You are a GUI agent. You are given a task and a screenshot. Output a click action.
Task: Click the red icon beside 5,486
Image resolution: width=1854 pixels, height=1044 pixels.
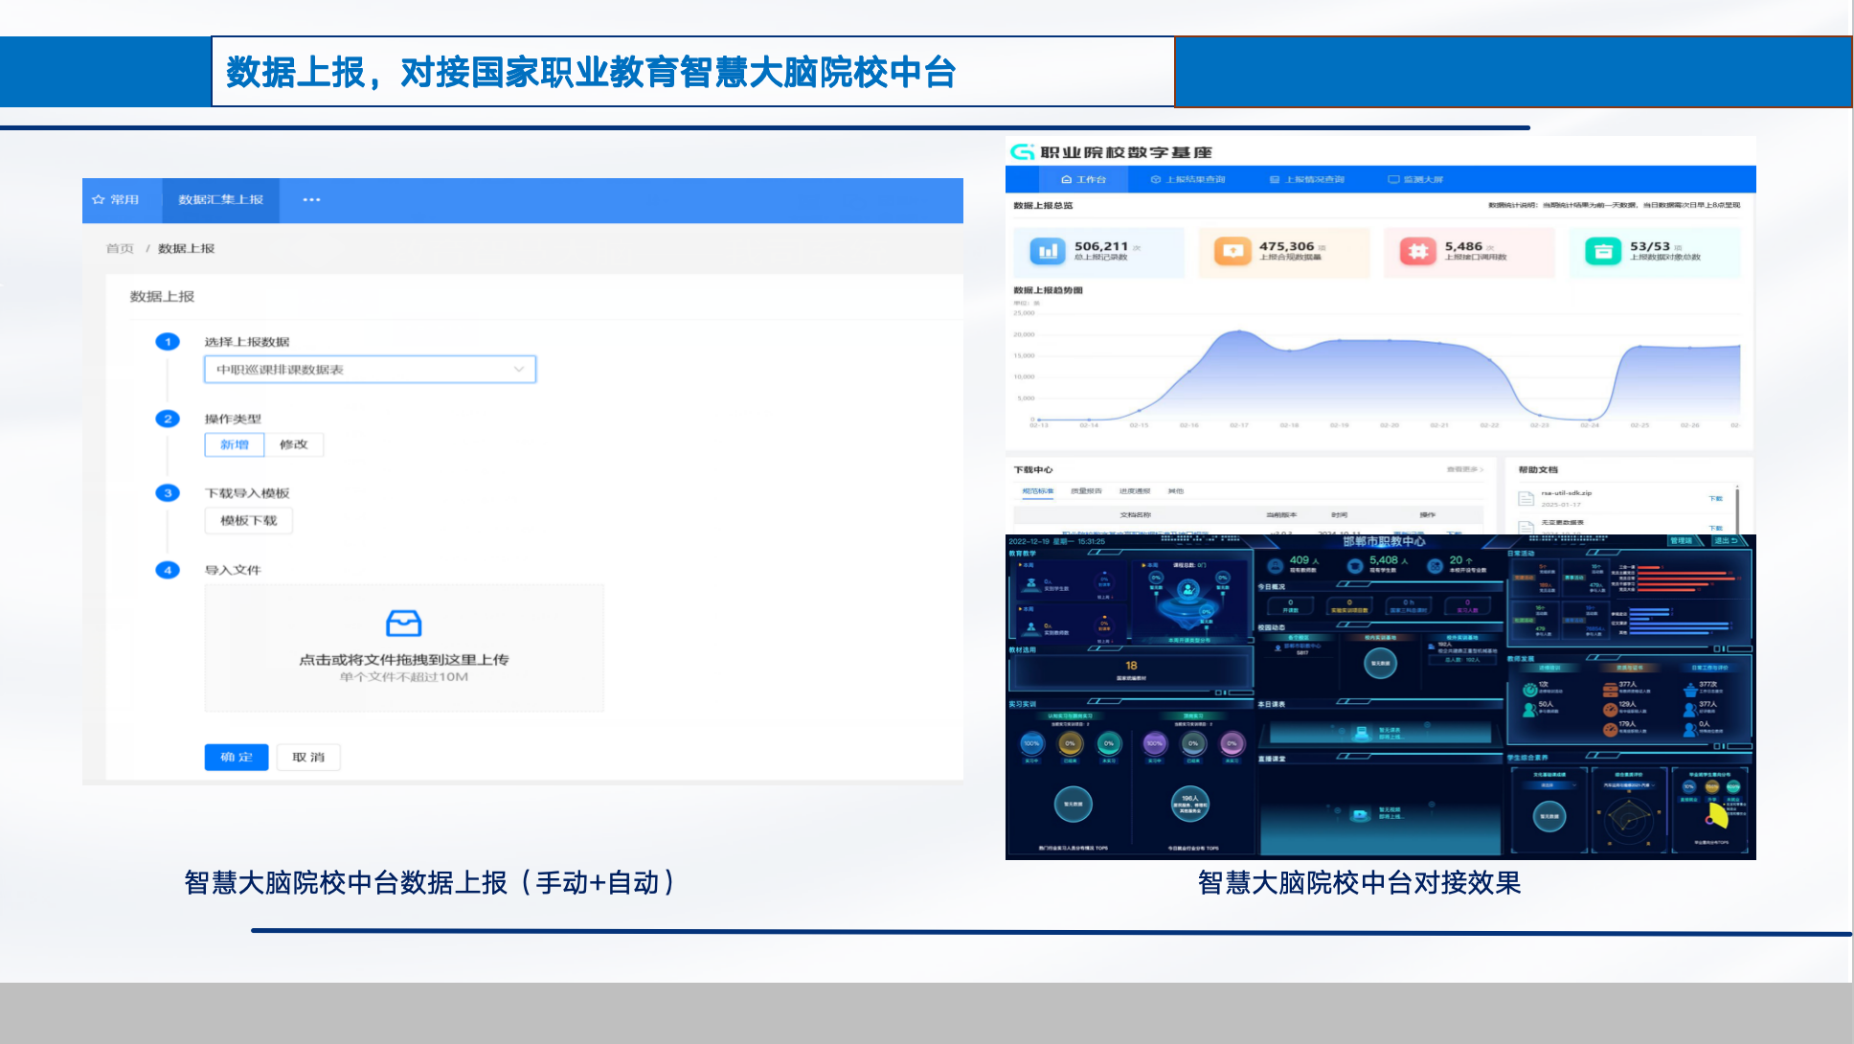coord(1417,252)
